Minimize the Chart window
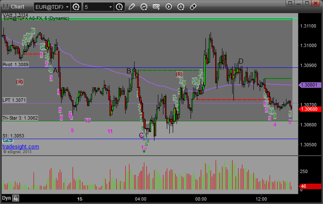 pos(299,3)
